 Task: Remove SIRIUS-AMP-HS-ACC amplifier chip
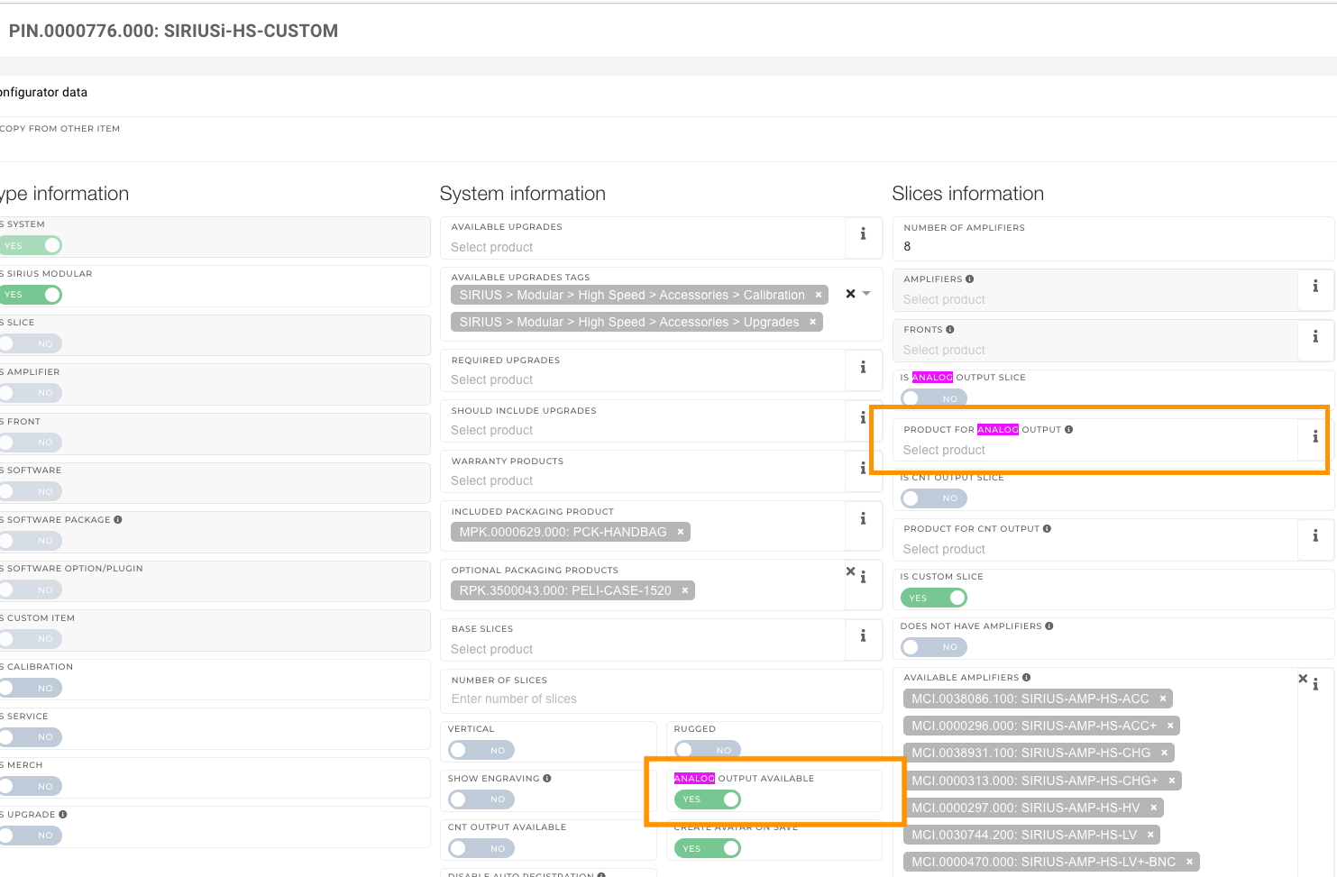(x=1163, y=699)
